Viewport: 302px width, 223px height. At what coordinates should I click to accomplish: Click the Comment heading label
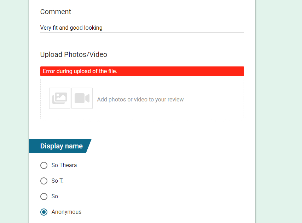coord(56,12)
